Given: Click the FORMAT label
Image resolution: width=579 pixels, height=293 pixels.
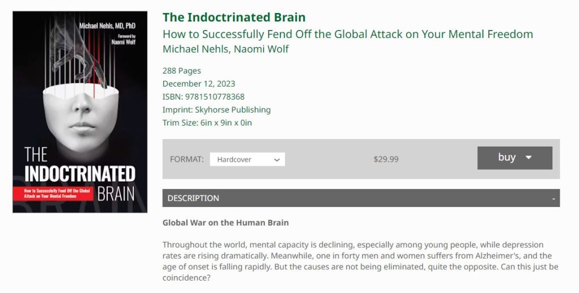Looking at the screenshot, I should coord(187,160).
